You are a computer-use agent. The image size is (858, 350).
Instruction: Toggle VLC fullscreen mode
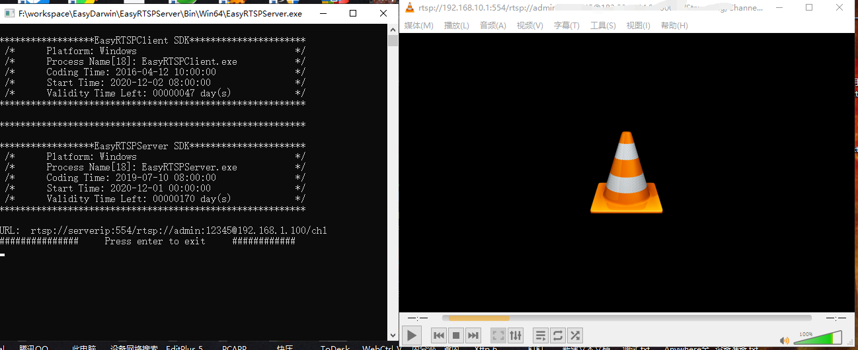498,335
